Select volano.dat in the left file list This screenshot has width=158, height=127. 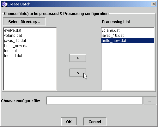(30, 36)
